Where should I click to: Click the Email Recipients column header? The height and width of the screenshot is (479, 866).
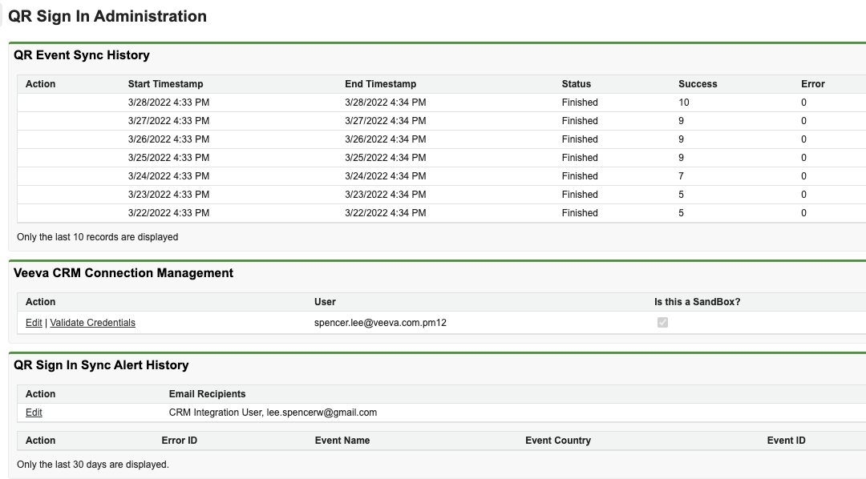click(207, 394)
